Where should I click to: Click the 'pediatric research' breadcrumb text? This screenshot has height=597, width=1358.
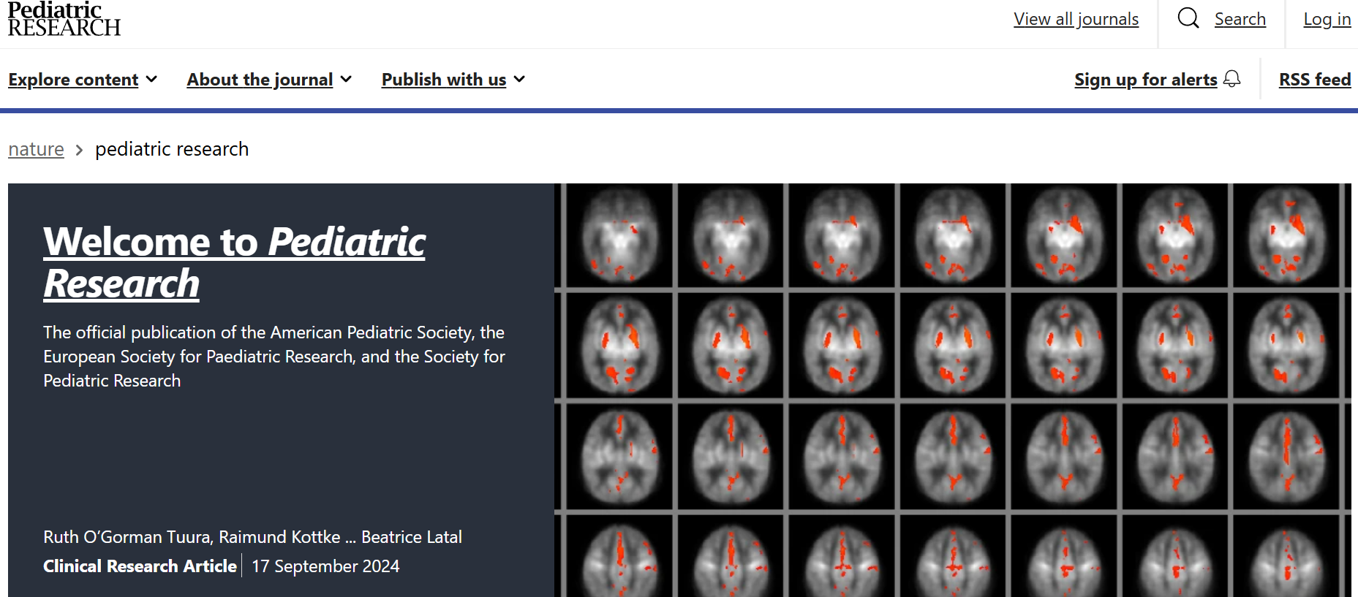172,149
